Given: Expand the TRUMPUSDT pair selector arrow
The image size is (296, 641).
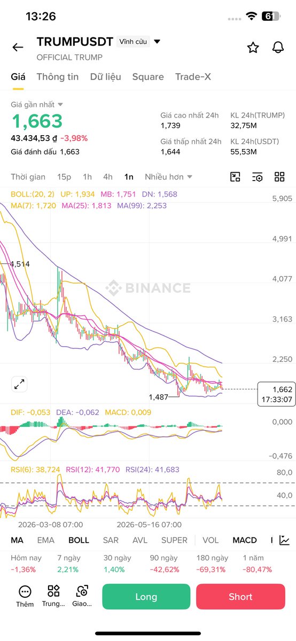Looking at the screenshot, I should point(157,42).
